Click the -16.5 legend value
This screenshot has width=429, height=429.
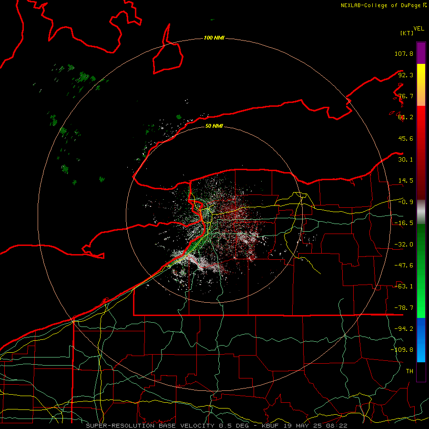(x=404, y=223)
